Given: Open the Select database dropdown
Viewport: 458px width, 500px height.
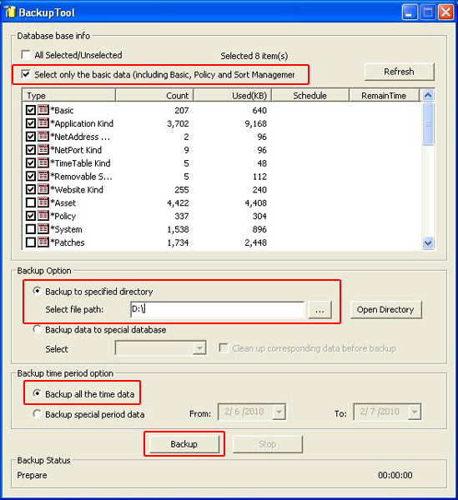Looking at the screenshot, I should 199,347.
